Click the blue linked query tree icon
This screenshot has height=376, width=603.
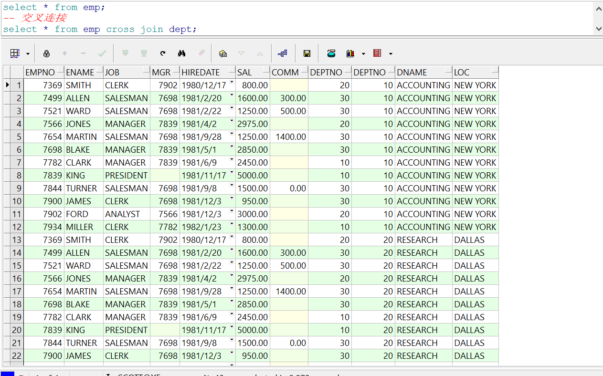282,53
